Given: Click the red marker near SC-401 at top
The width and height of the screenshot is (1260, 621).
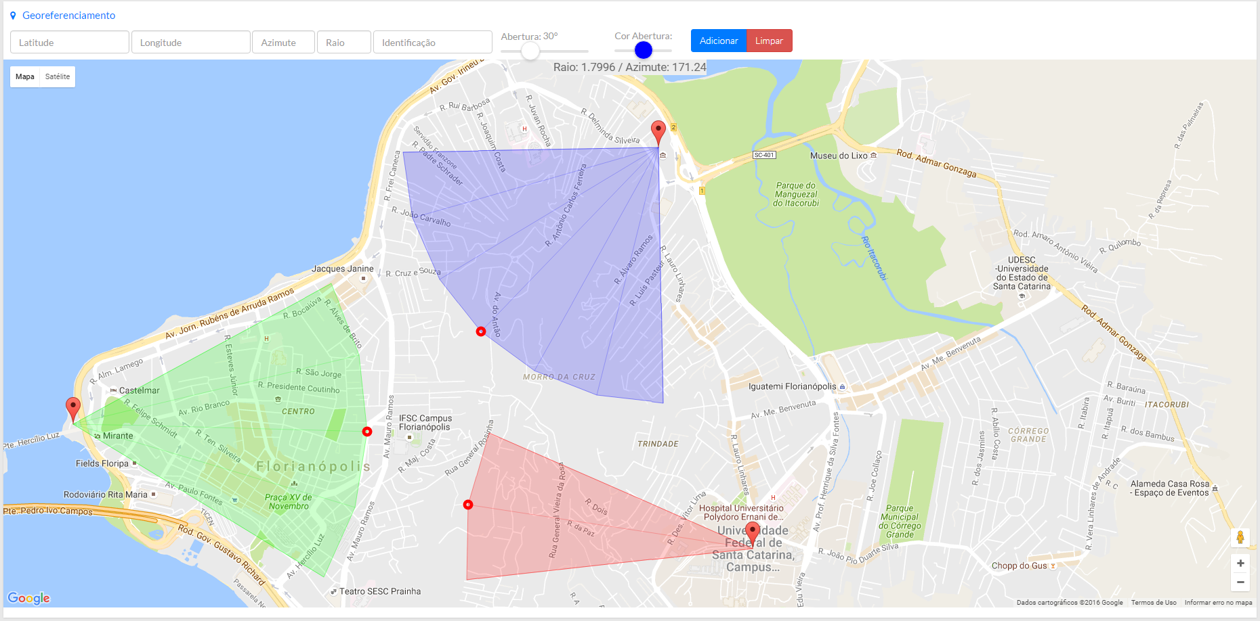Looking at the screenshot, I should coord(658,133).
